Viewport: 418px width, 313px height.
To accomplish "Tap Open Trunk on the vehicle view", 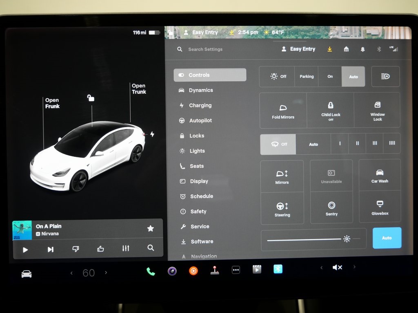I will point(139,88).
